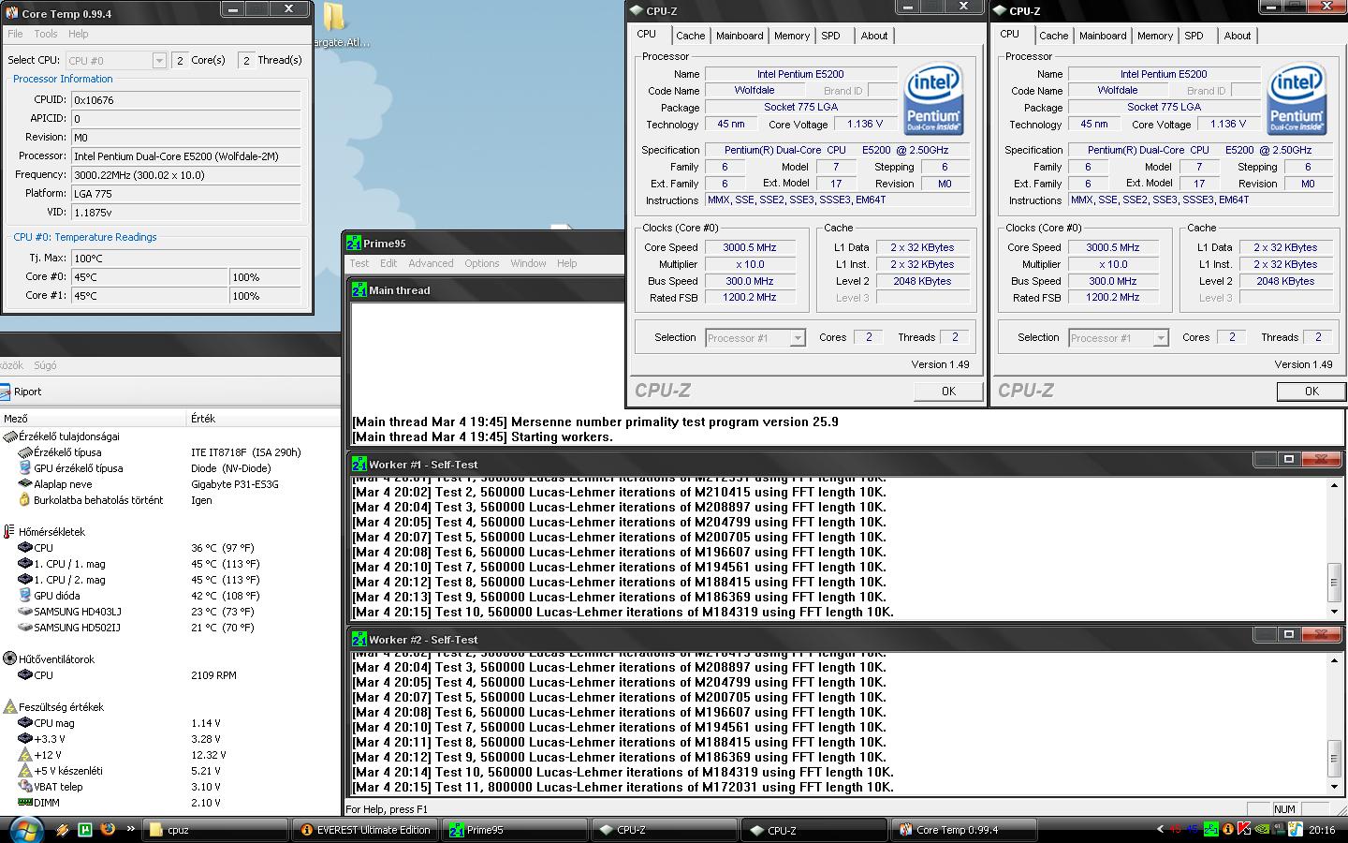
Task: Click the Worker #2 Self-Test window icon
Action: tap(359, 639)
